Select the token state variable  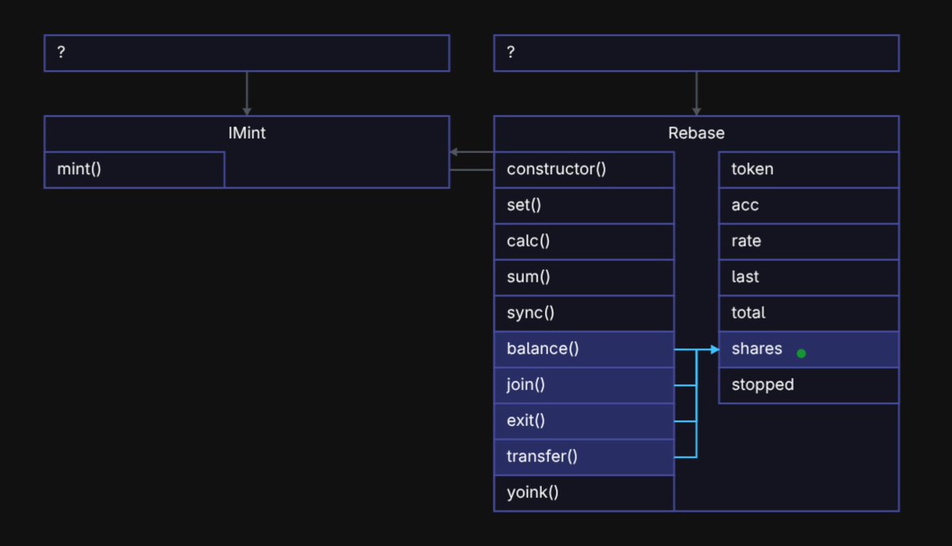tap(808, 170)
